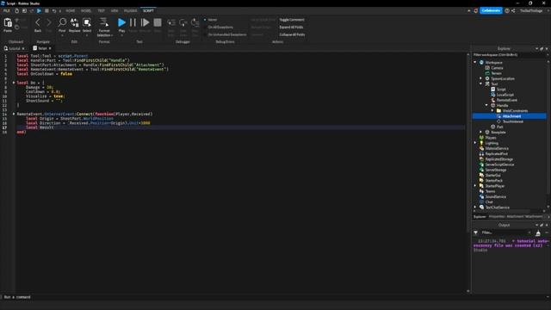Click the notification icon left of Collaborate
The image size is (551, 310).
click(476, 11)
